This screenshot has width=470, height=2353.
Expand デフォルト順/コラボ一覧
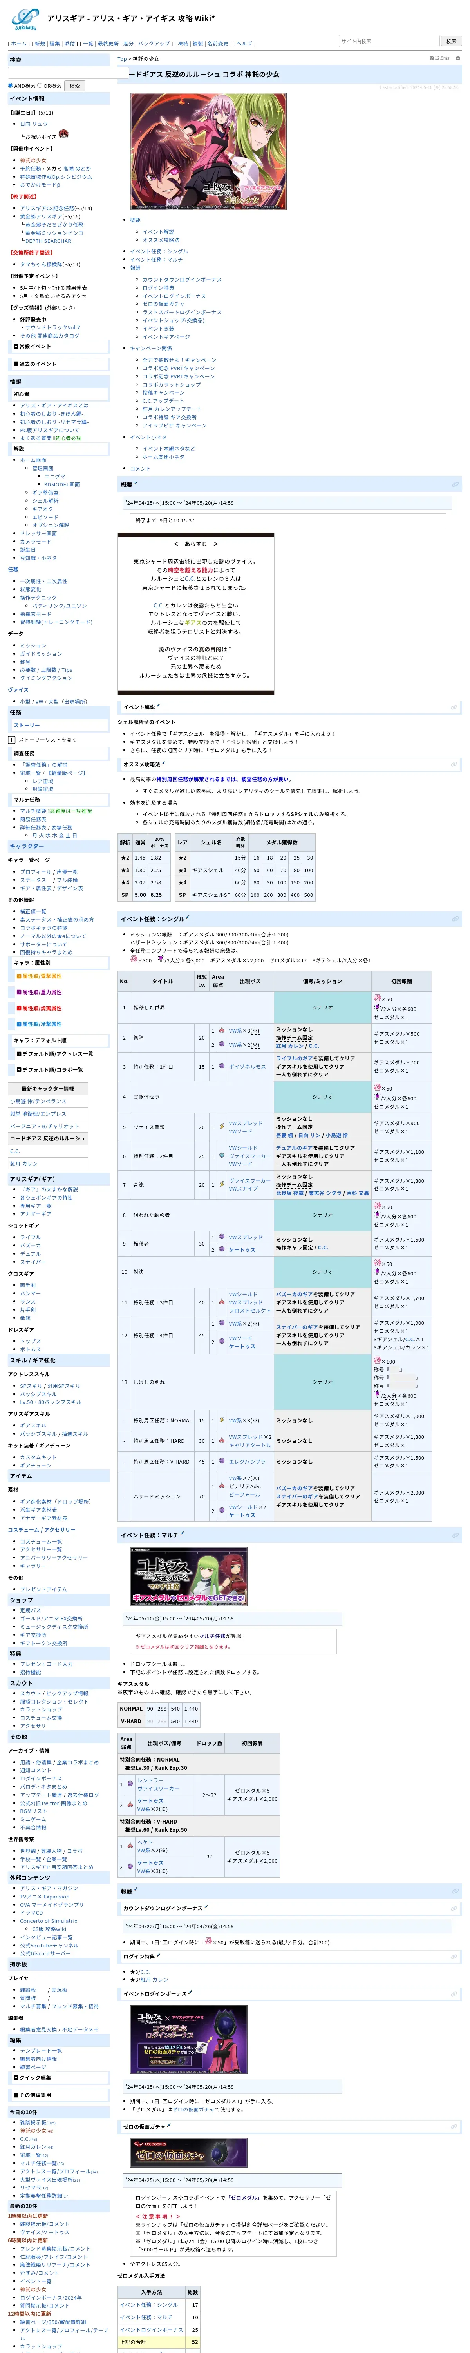tap(18, 1069)
